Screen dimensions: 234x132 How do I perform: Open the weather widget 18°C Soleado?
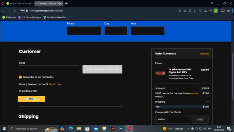pos(173,129)
